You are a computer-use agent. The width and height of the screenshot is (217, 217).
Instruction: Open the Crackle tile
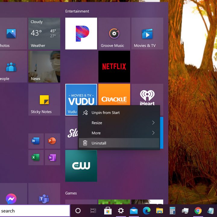tap(114, 95)
